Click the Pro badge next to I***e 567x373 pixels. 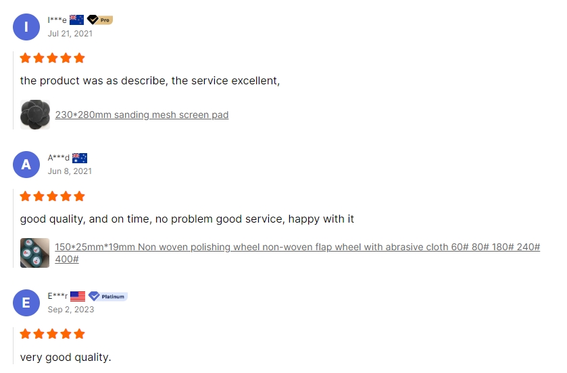100,20
